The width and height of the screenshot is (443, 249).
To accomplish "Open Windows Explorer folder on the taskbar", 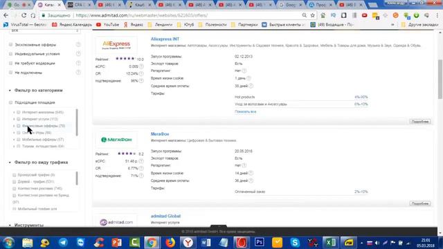I will (28, 243).
